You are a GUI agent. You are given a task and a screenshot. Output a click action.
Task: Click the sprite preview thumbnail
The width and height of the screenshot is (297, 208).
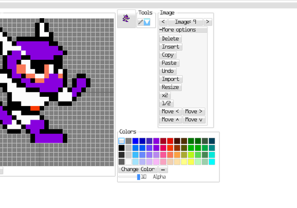click(126, 19)
